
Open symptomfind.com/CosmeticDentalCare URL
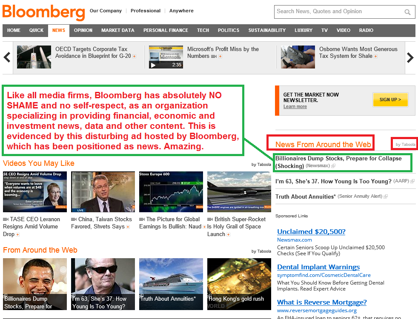click(324, 275)
